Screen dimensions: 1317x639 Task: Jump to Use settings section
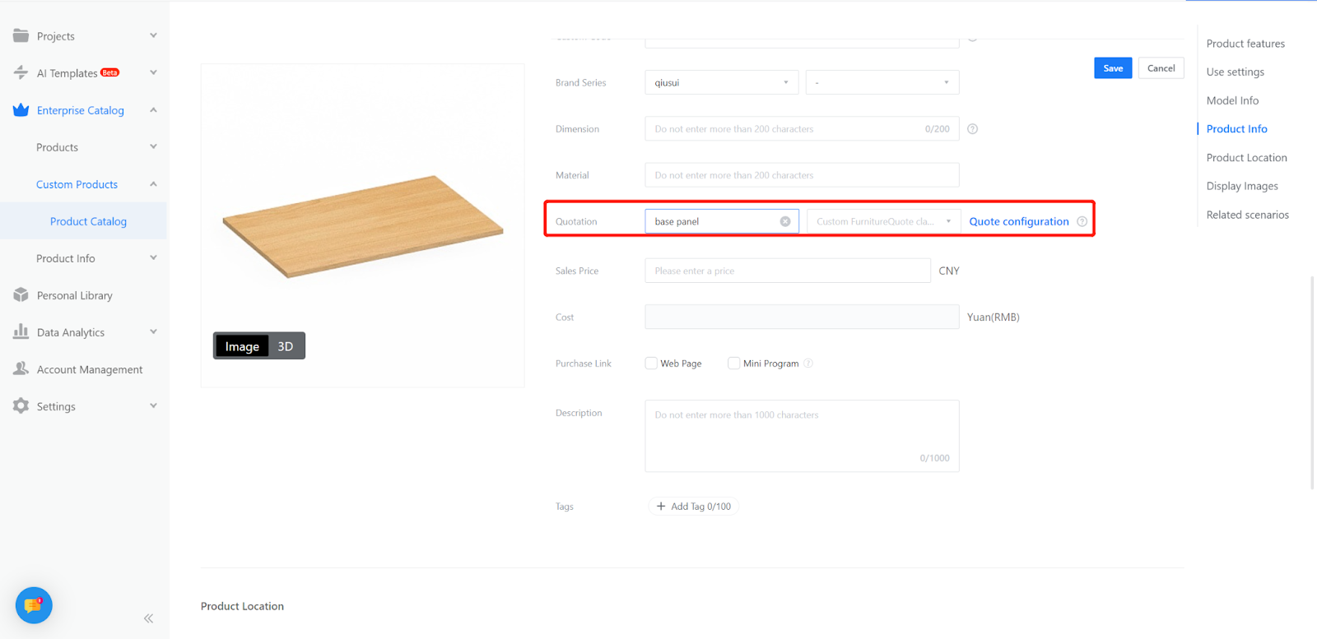(1236, 72)
